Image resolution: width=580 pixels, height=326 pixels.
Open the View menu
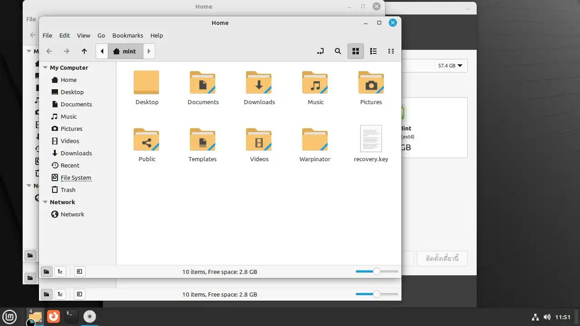[x=83, y=35]
